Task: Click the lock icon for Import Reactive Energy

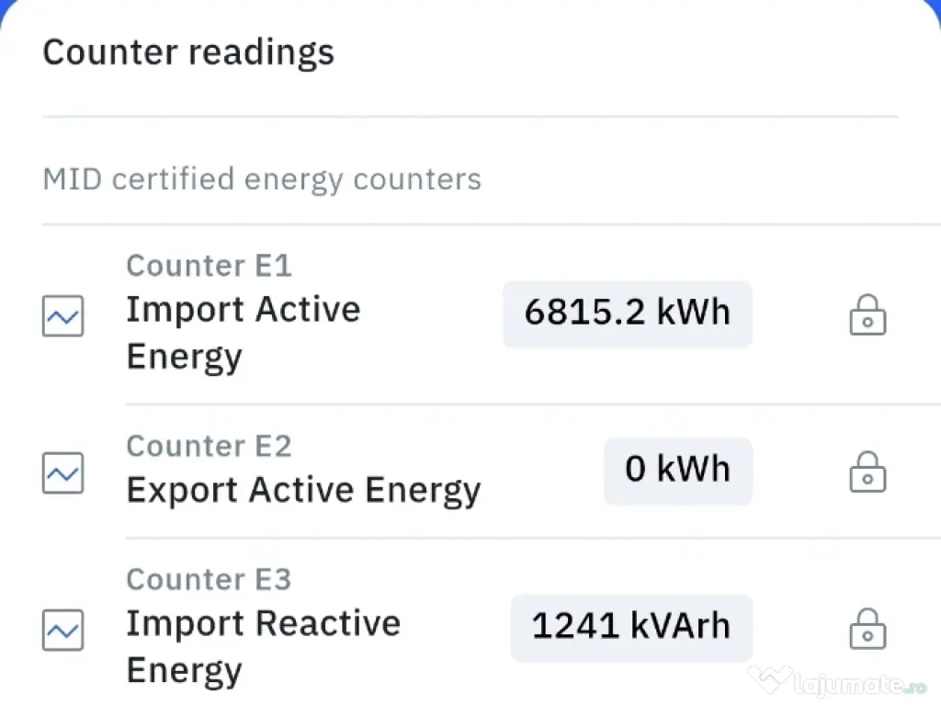Action: pos(867,630)
